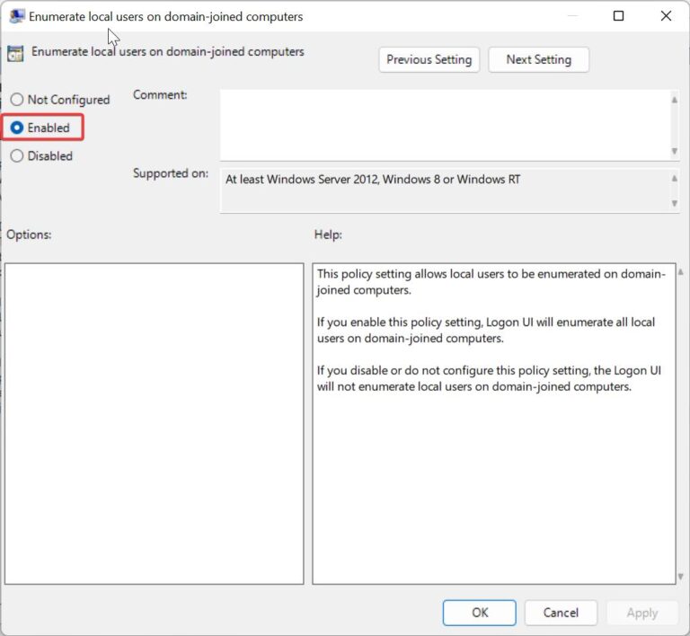The width and height of the screenshot is (690, 636).
Task: Click Supported on box scroll up arrow
Action: point(674,178)
